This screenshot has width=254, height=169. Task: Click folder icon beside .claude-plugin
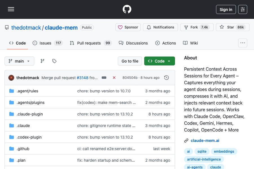coord(12,114)
